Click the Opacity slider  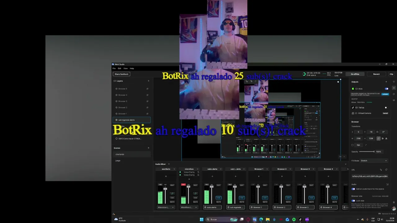pyautogui.click(x=367, y=152)
